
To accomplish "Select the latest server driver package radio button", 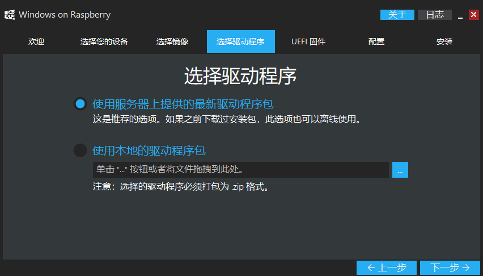I will 80,104.
